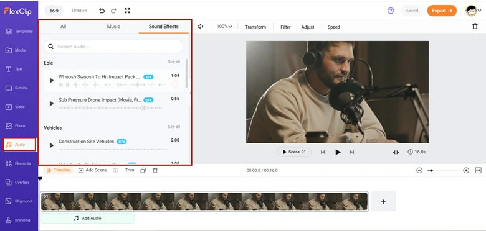Click Add Scene button
Image resolution: width=486 pixels, height=231 pixels.
coord(93,170)
